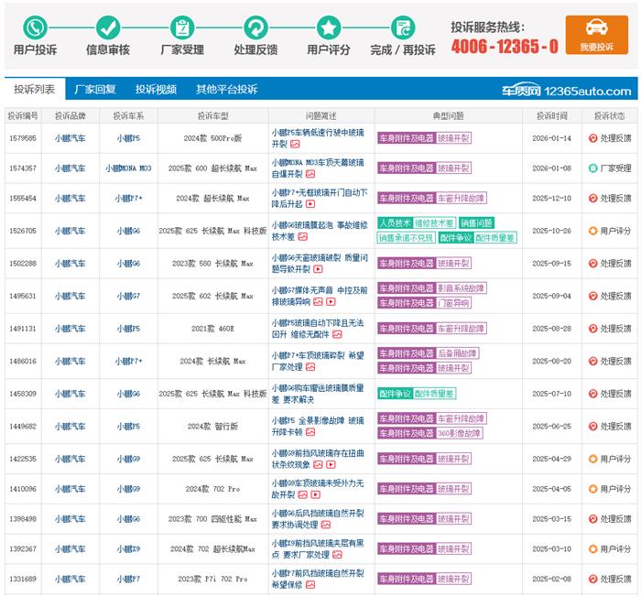Click the 用户评分 star icon
This screenshot has height=596, width=641.
(329, 27)
